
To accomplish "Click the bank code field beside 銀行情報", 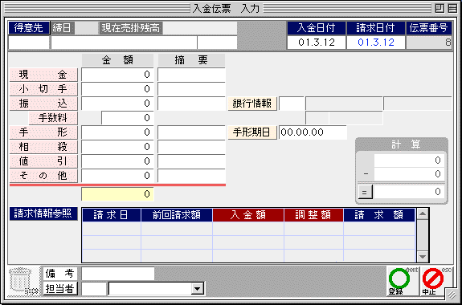I will pos(292,104).
